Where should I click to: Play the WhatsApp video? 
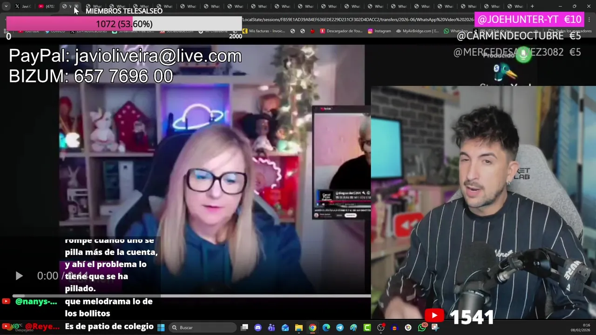pos(19,276)
